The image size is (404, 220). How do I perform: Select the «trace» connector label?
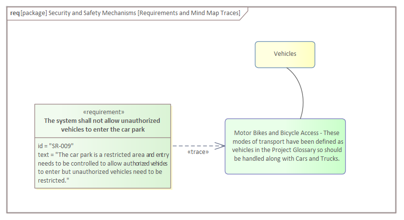[198, 152]
